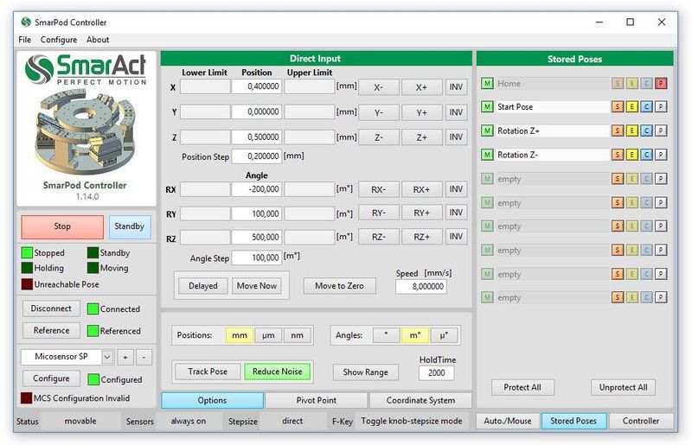Screen dimensions: 692x445
Task: Select mm as the position unit
Action: point(240,335)
